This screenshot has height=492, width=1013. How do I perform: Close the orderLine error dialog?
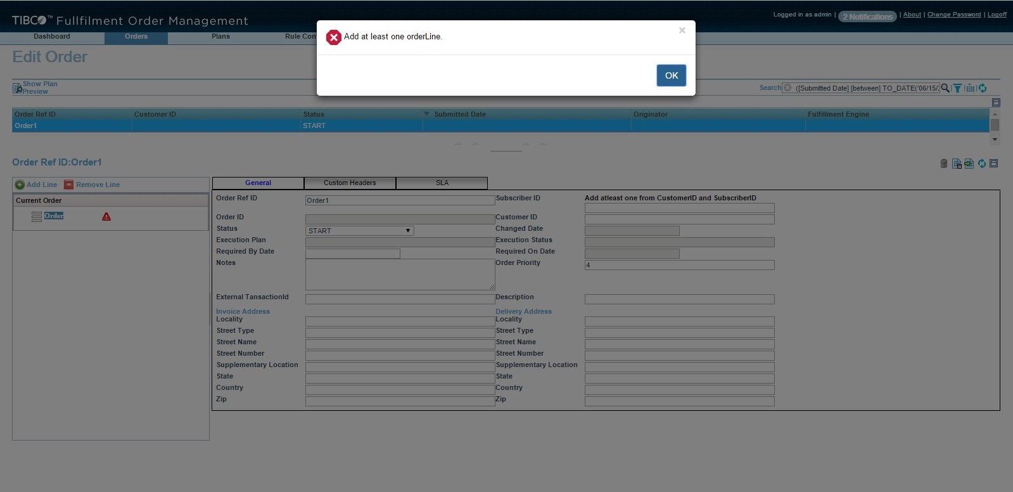tap(682, 30)
